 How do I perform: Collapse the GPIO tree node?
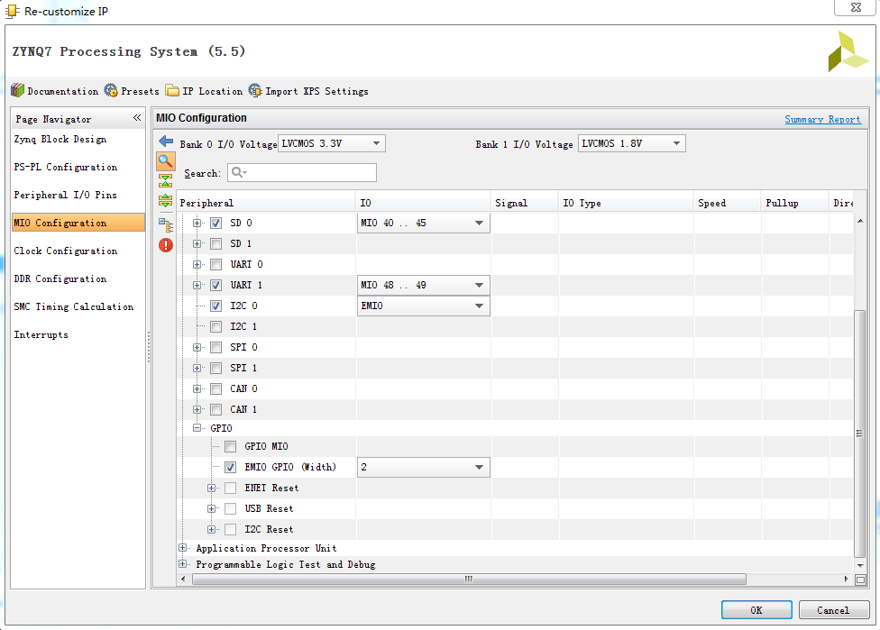197,425
